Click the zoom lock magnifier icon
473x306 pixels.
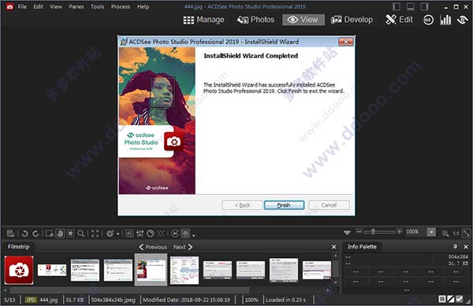445,234
